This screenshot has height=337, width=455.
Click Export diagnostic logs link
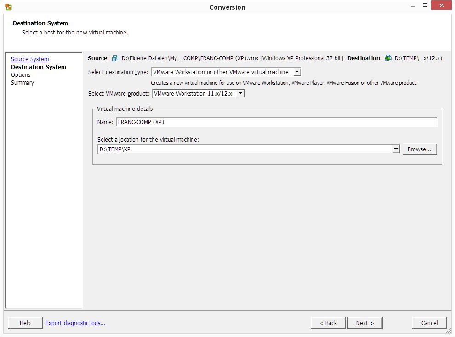(x=75, y=323)
